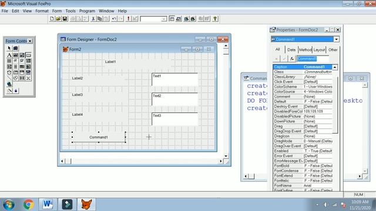The height and width of the screenshot is (211, 376).
Task: Open the Program menu
Action: click(x=87, y=11)
